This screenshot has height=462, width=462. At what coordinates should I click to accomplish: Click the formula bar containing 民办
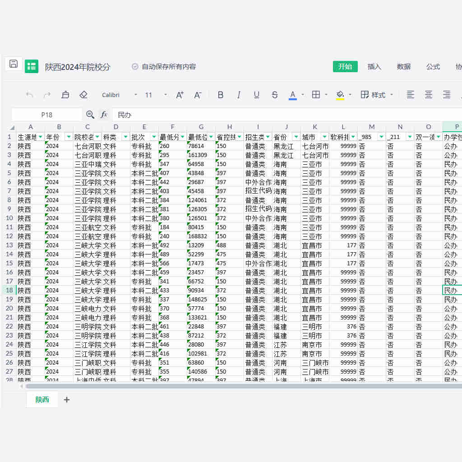[x=287, y=115]
